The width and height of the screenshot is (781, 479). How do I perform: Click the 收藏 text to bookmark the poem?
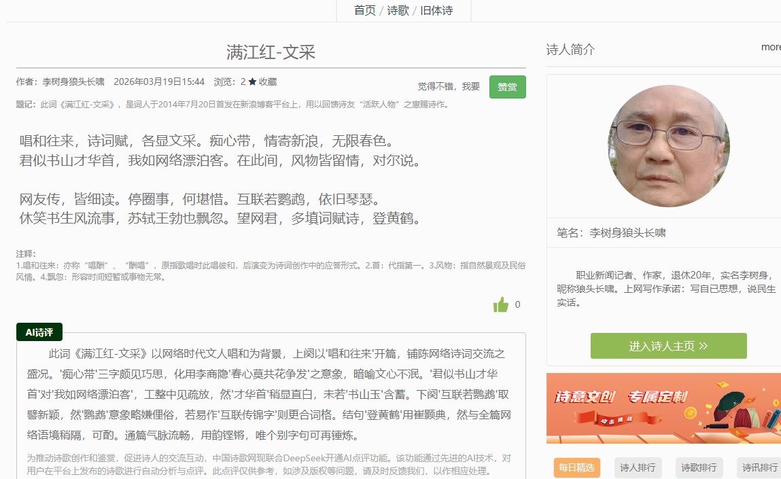point(268,82)
